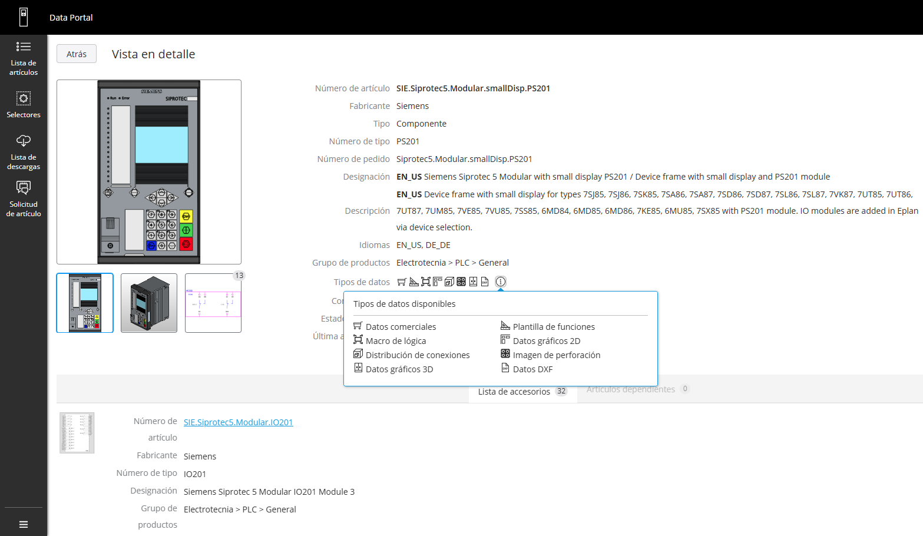Click the info icon next to data types
The image size is (923, 536).
(501, 282)
